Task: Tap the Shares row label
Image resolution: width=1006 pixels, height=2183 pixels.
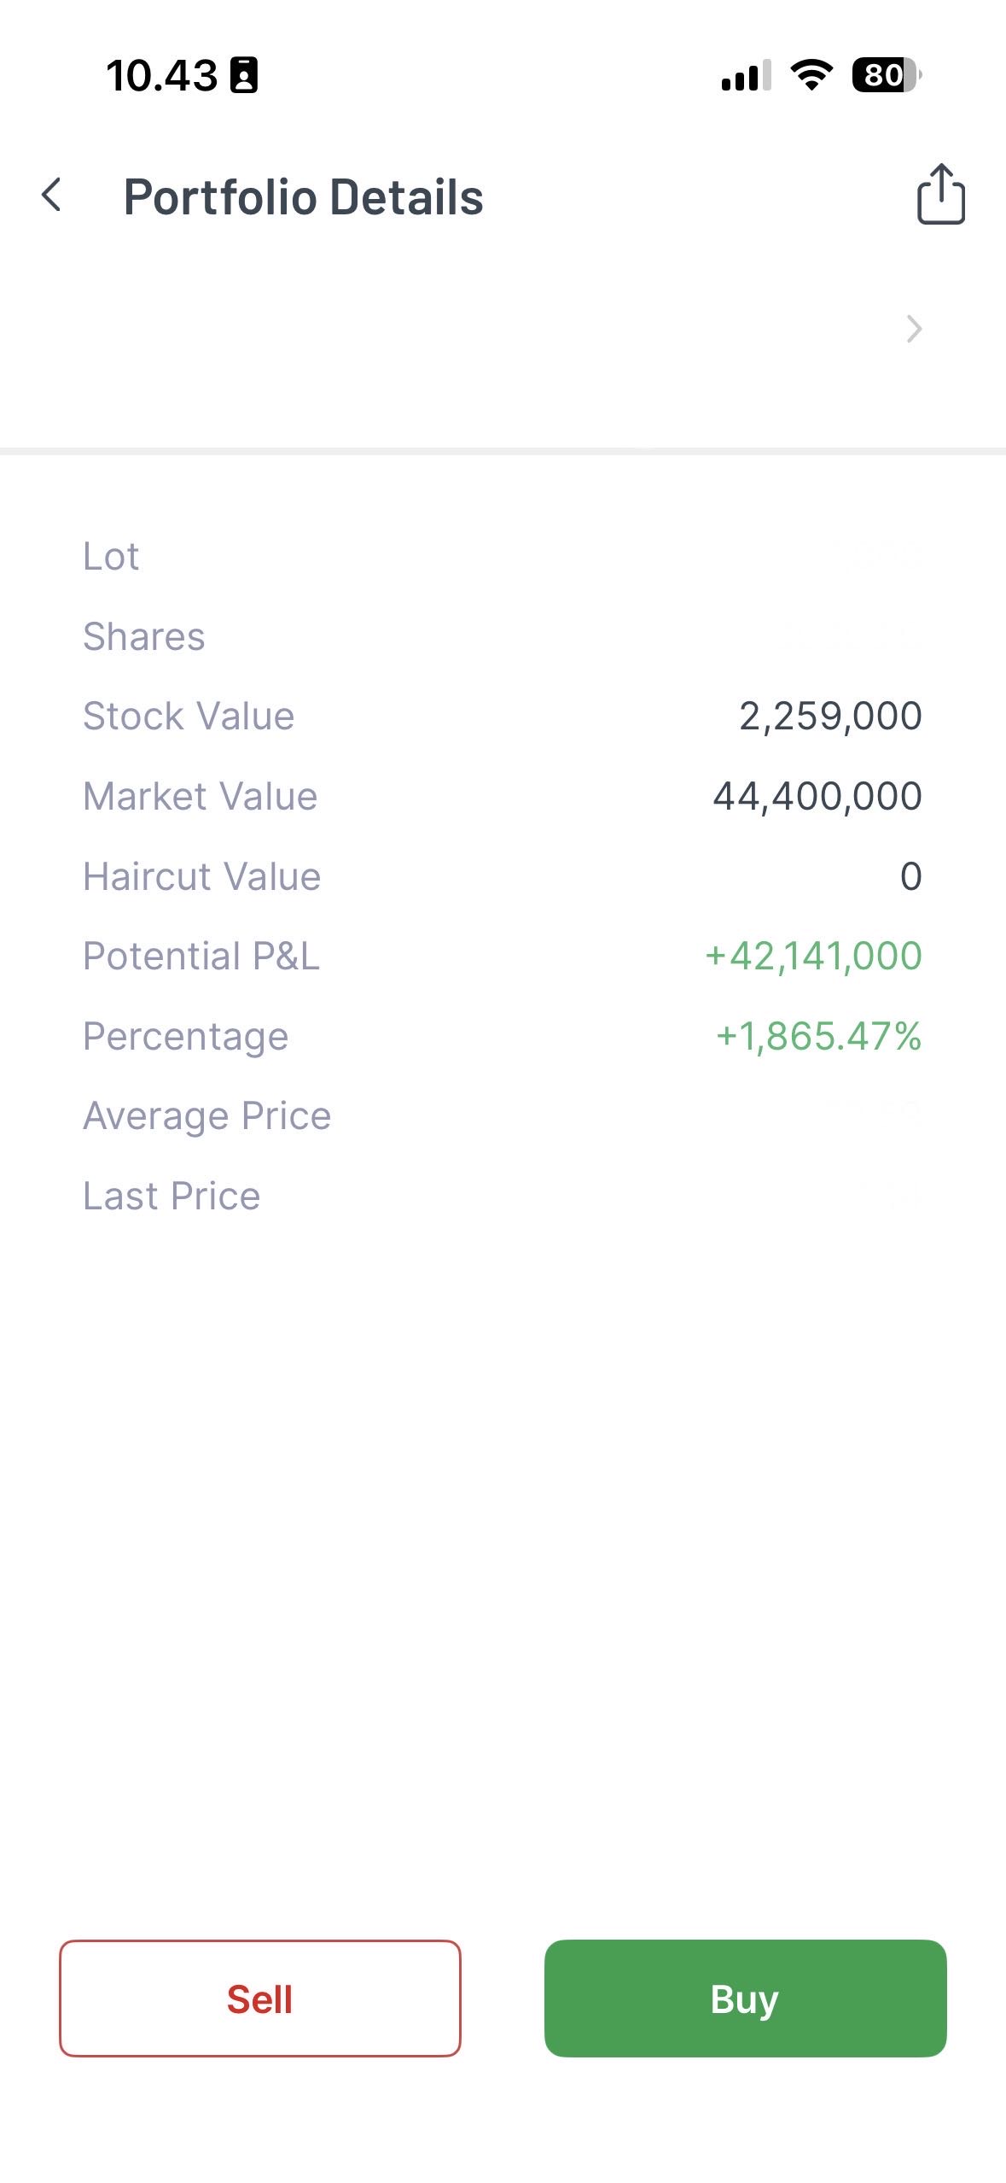Action: point(144,636)
